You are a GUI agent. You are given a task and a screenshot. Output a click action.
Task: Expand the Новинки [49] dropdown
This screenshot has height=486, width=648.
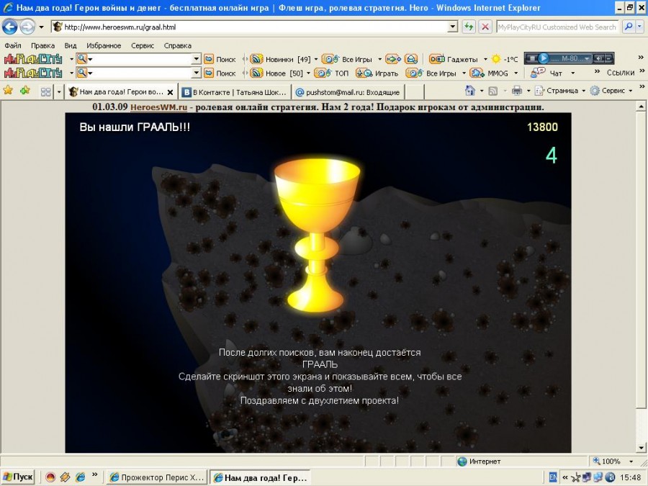(x=316, y=59)
